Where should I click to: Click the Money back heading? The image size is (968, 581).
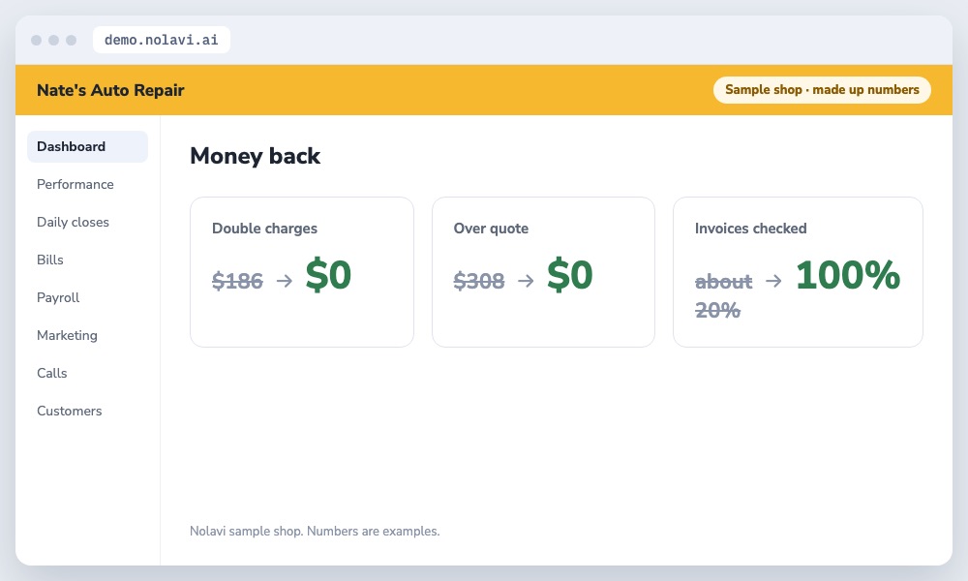click(255, 156)
